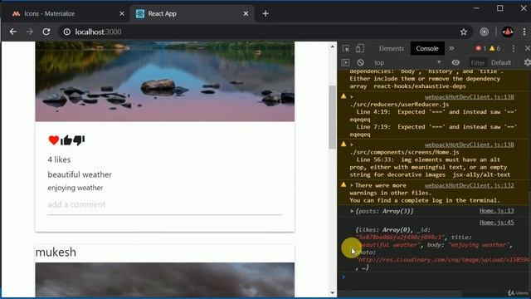Click the page scrollbar down arrow
The image size is (531, 299).
click(332, 293)
